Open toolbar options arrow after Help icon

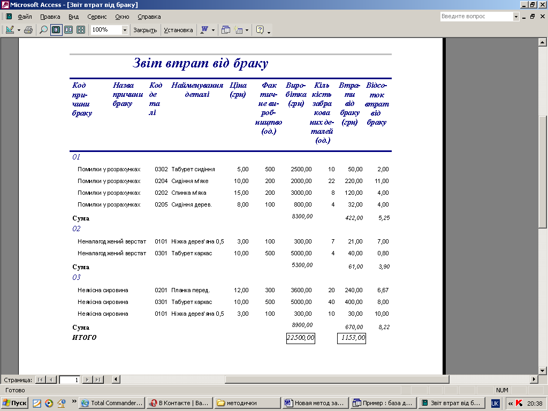tap(269, 32)
